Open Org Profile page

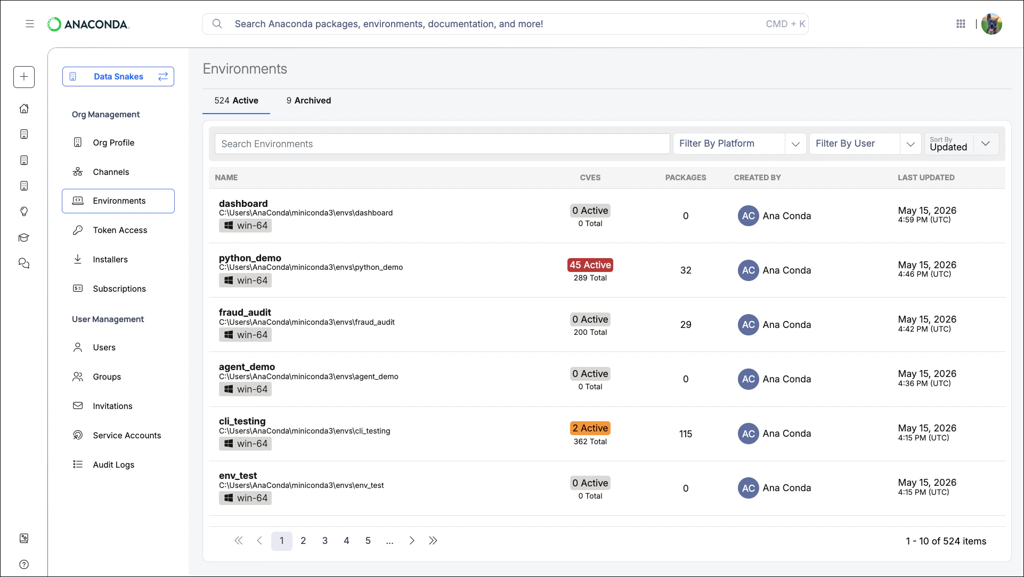coord(118,142)
